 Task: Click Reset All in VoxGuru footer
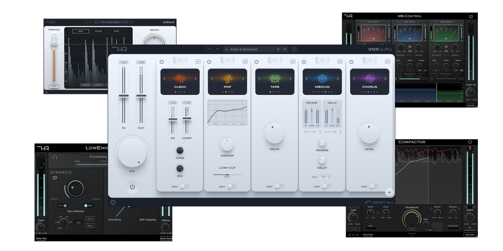tap(379, 202)
